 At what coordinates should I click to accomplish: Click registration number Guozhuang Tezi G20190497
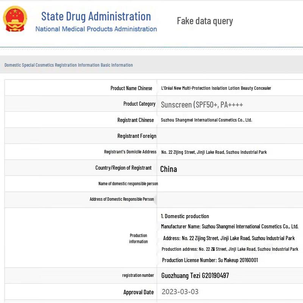pos(195,276)
